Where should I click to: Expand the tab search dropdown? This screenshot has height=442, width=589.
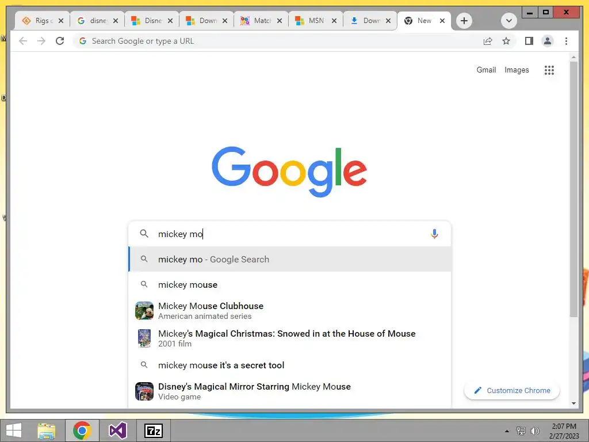(x=508, y=21)
